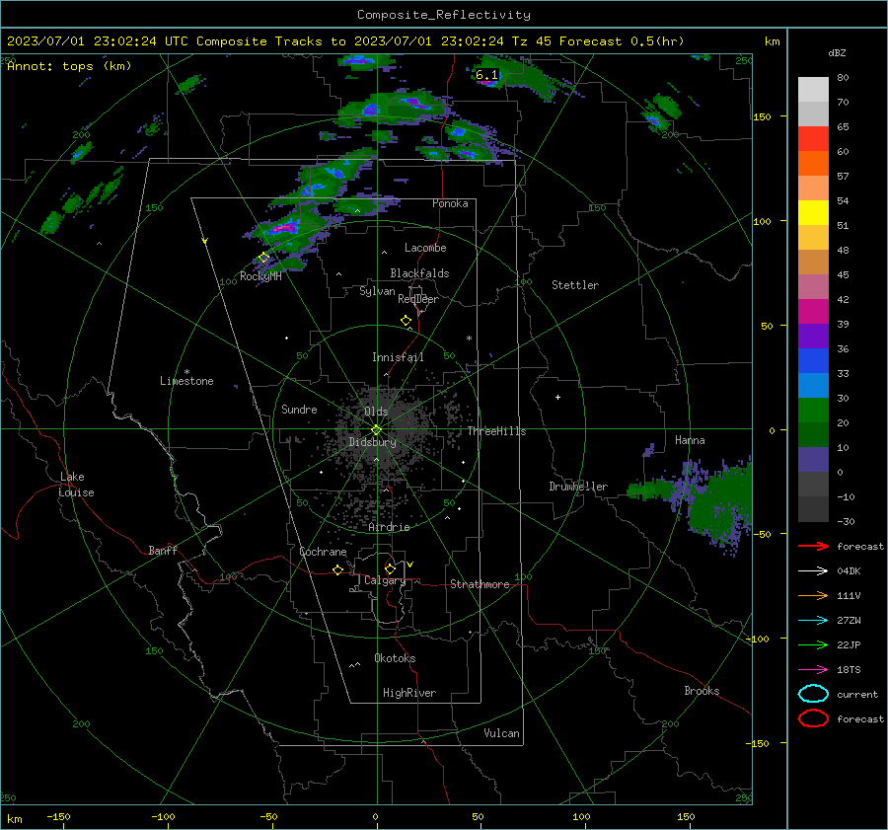The height and width of the screenshot is (830, 888).
Task: Select the yellow diamond marker below RedDeer
Action: (x=406, y=321)
